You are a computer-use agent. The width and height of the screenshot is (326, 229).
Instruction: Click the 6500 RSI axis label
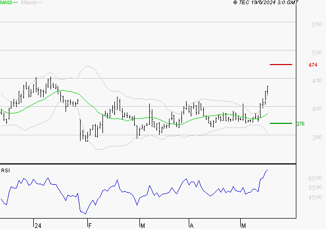315,178
